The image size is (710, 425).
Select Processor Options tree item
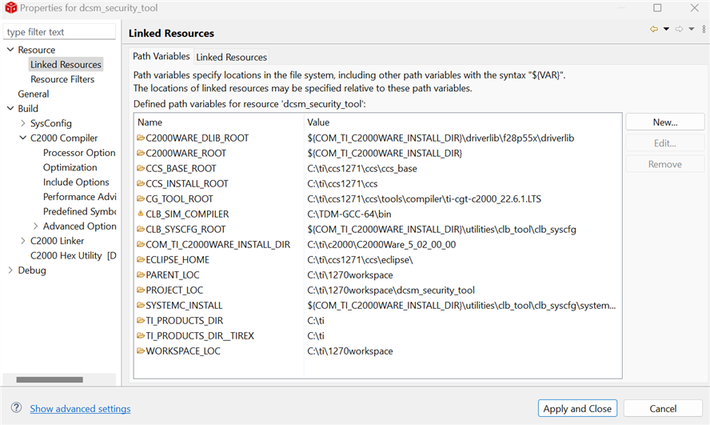pos(79,153)
